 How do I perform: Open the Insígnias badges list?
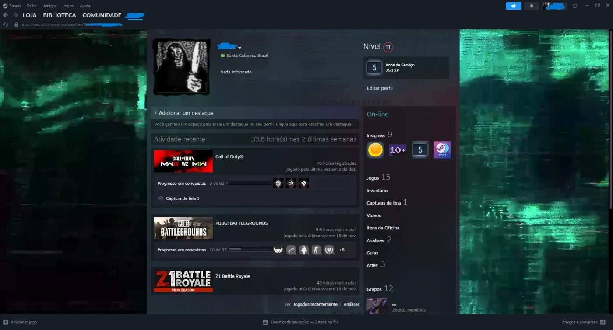click(379, 135)
